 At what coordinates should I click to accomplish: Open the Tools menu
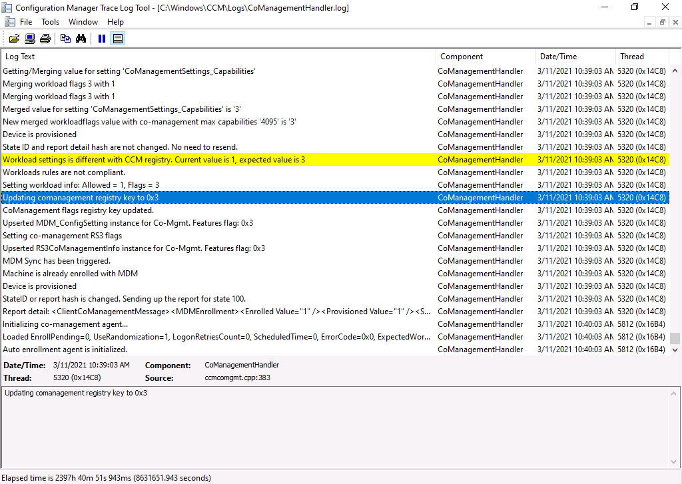coord(50,22)
